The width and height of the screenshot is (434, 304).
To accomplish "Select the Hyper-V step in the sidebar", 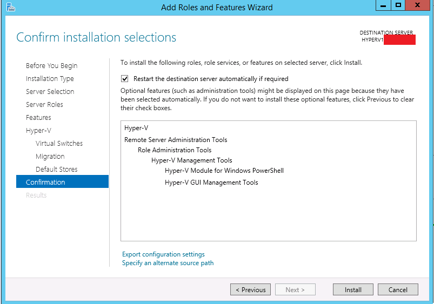I will (x=38, y=131).
